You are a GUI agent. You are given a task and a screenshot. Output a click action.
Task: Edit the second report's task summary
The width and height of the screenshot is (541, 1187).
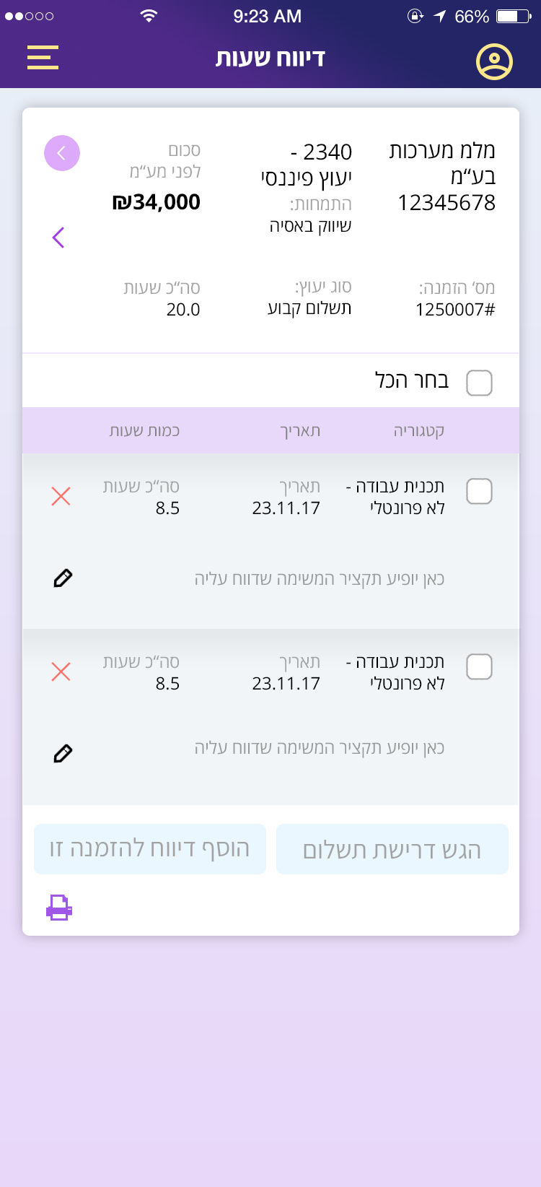tap(63, 754)
